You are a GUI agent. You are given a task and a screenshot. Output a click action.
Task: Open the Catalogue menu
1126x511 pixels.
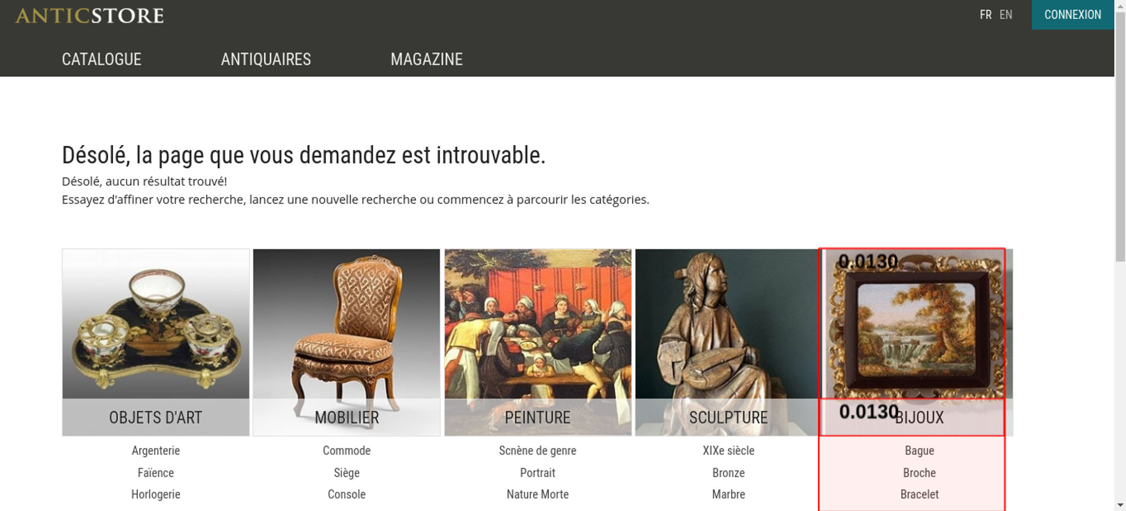pyautogui.click(x=101, y=59)
